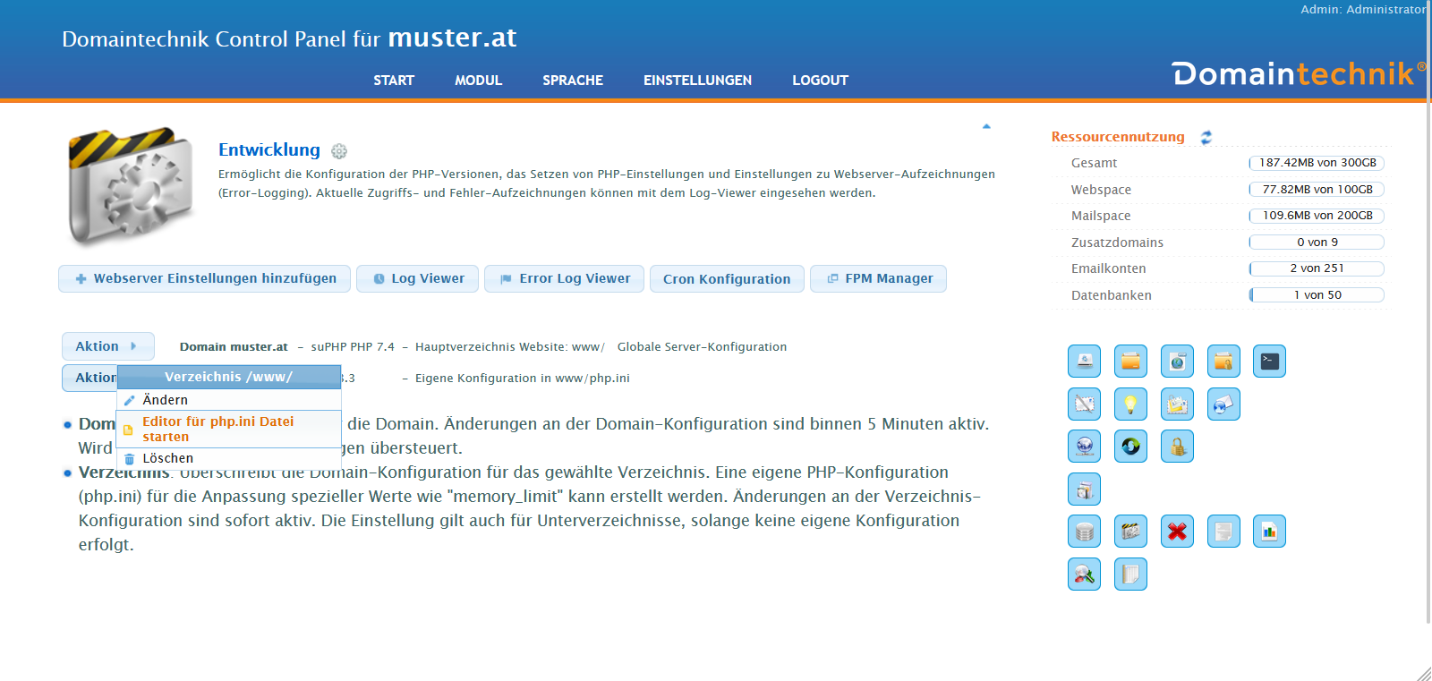This screenshot has width=1432, height=681.
Task: Click the yellow light bulb module icon
Action: coord(1130,404)
